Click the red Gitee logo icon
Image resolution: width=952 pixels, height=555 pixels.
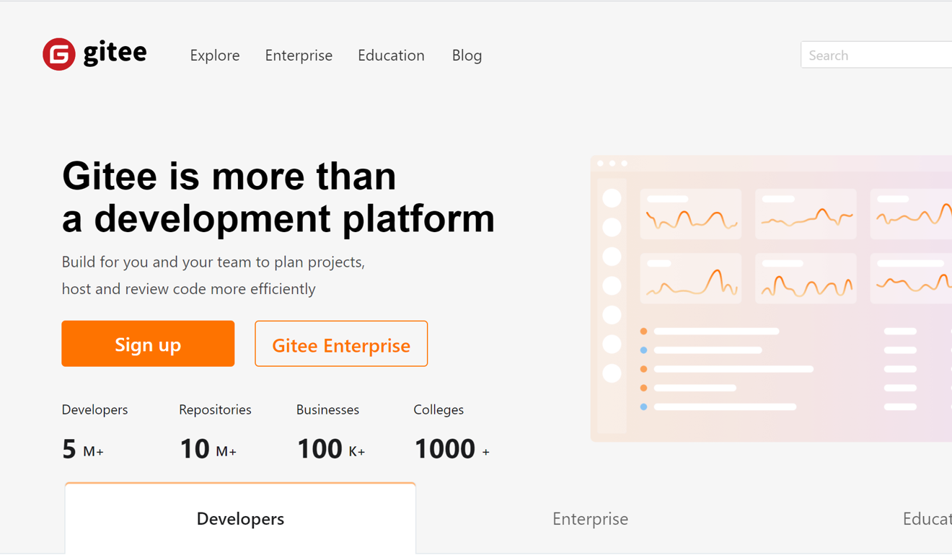tap(59, 54)
